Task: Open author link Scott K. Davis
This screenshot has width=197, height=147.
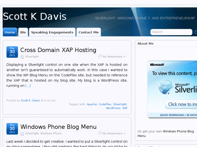Action: (30, 100)
